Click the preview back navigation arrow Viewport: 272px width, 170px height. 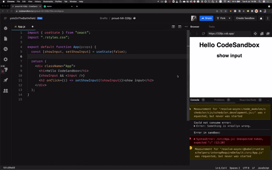coord(190,34)
